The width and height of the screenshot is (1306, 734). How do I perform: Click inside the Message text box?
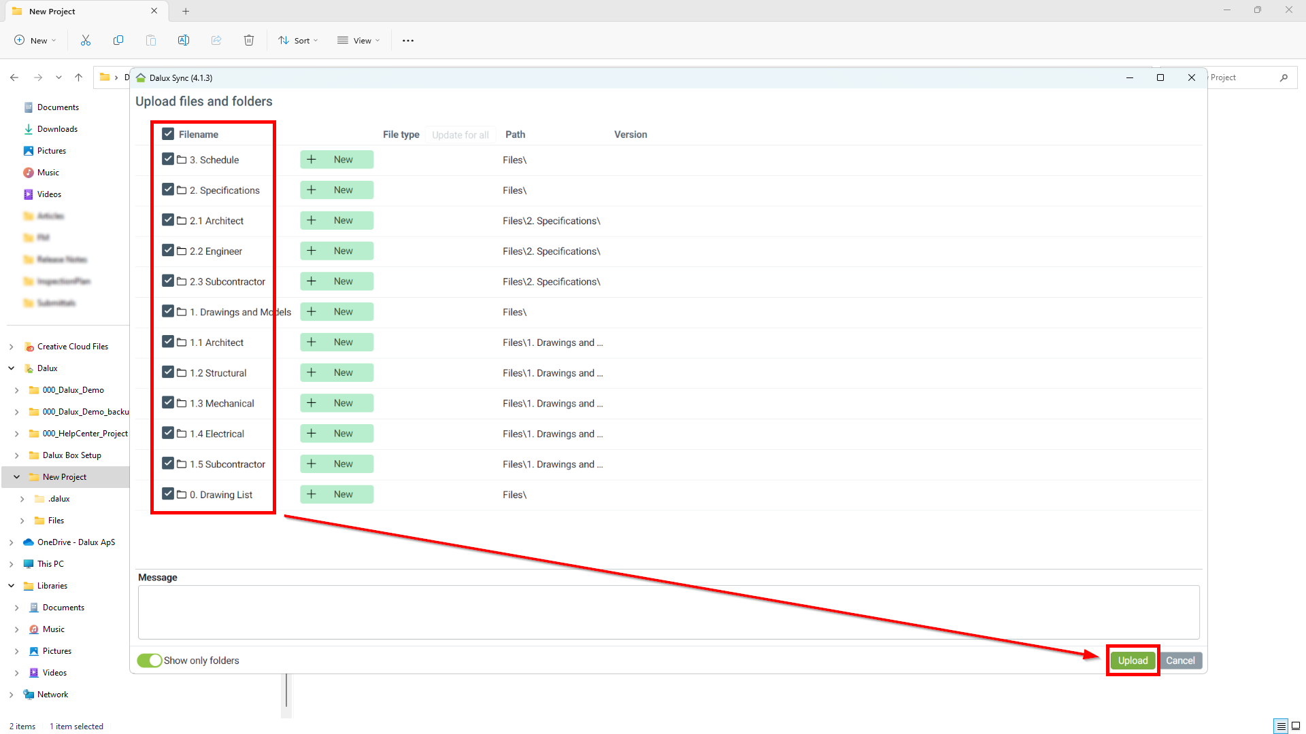tap(668, 612)
